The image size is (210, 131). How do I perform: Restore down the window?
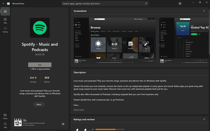pyautogui.click(x=200, y=2)
